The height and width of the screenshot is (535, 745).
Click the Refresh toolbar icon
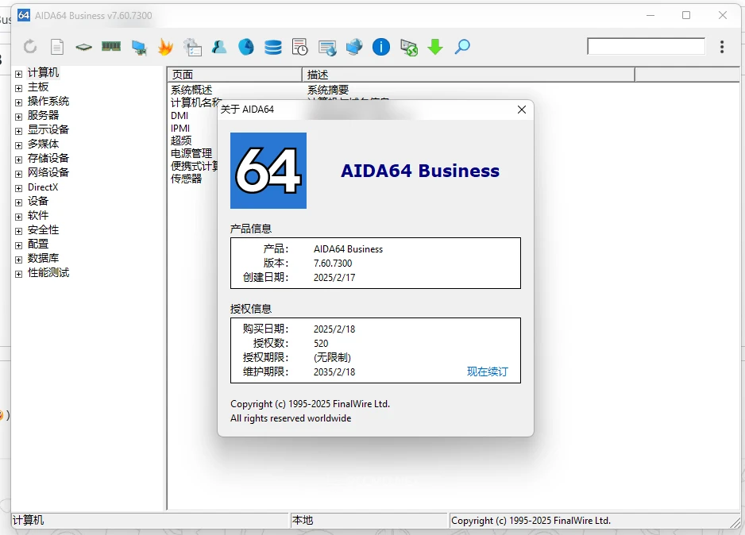click(x=30, y=47)
